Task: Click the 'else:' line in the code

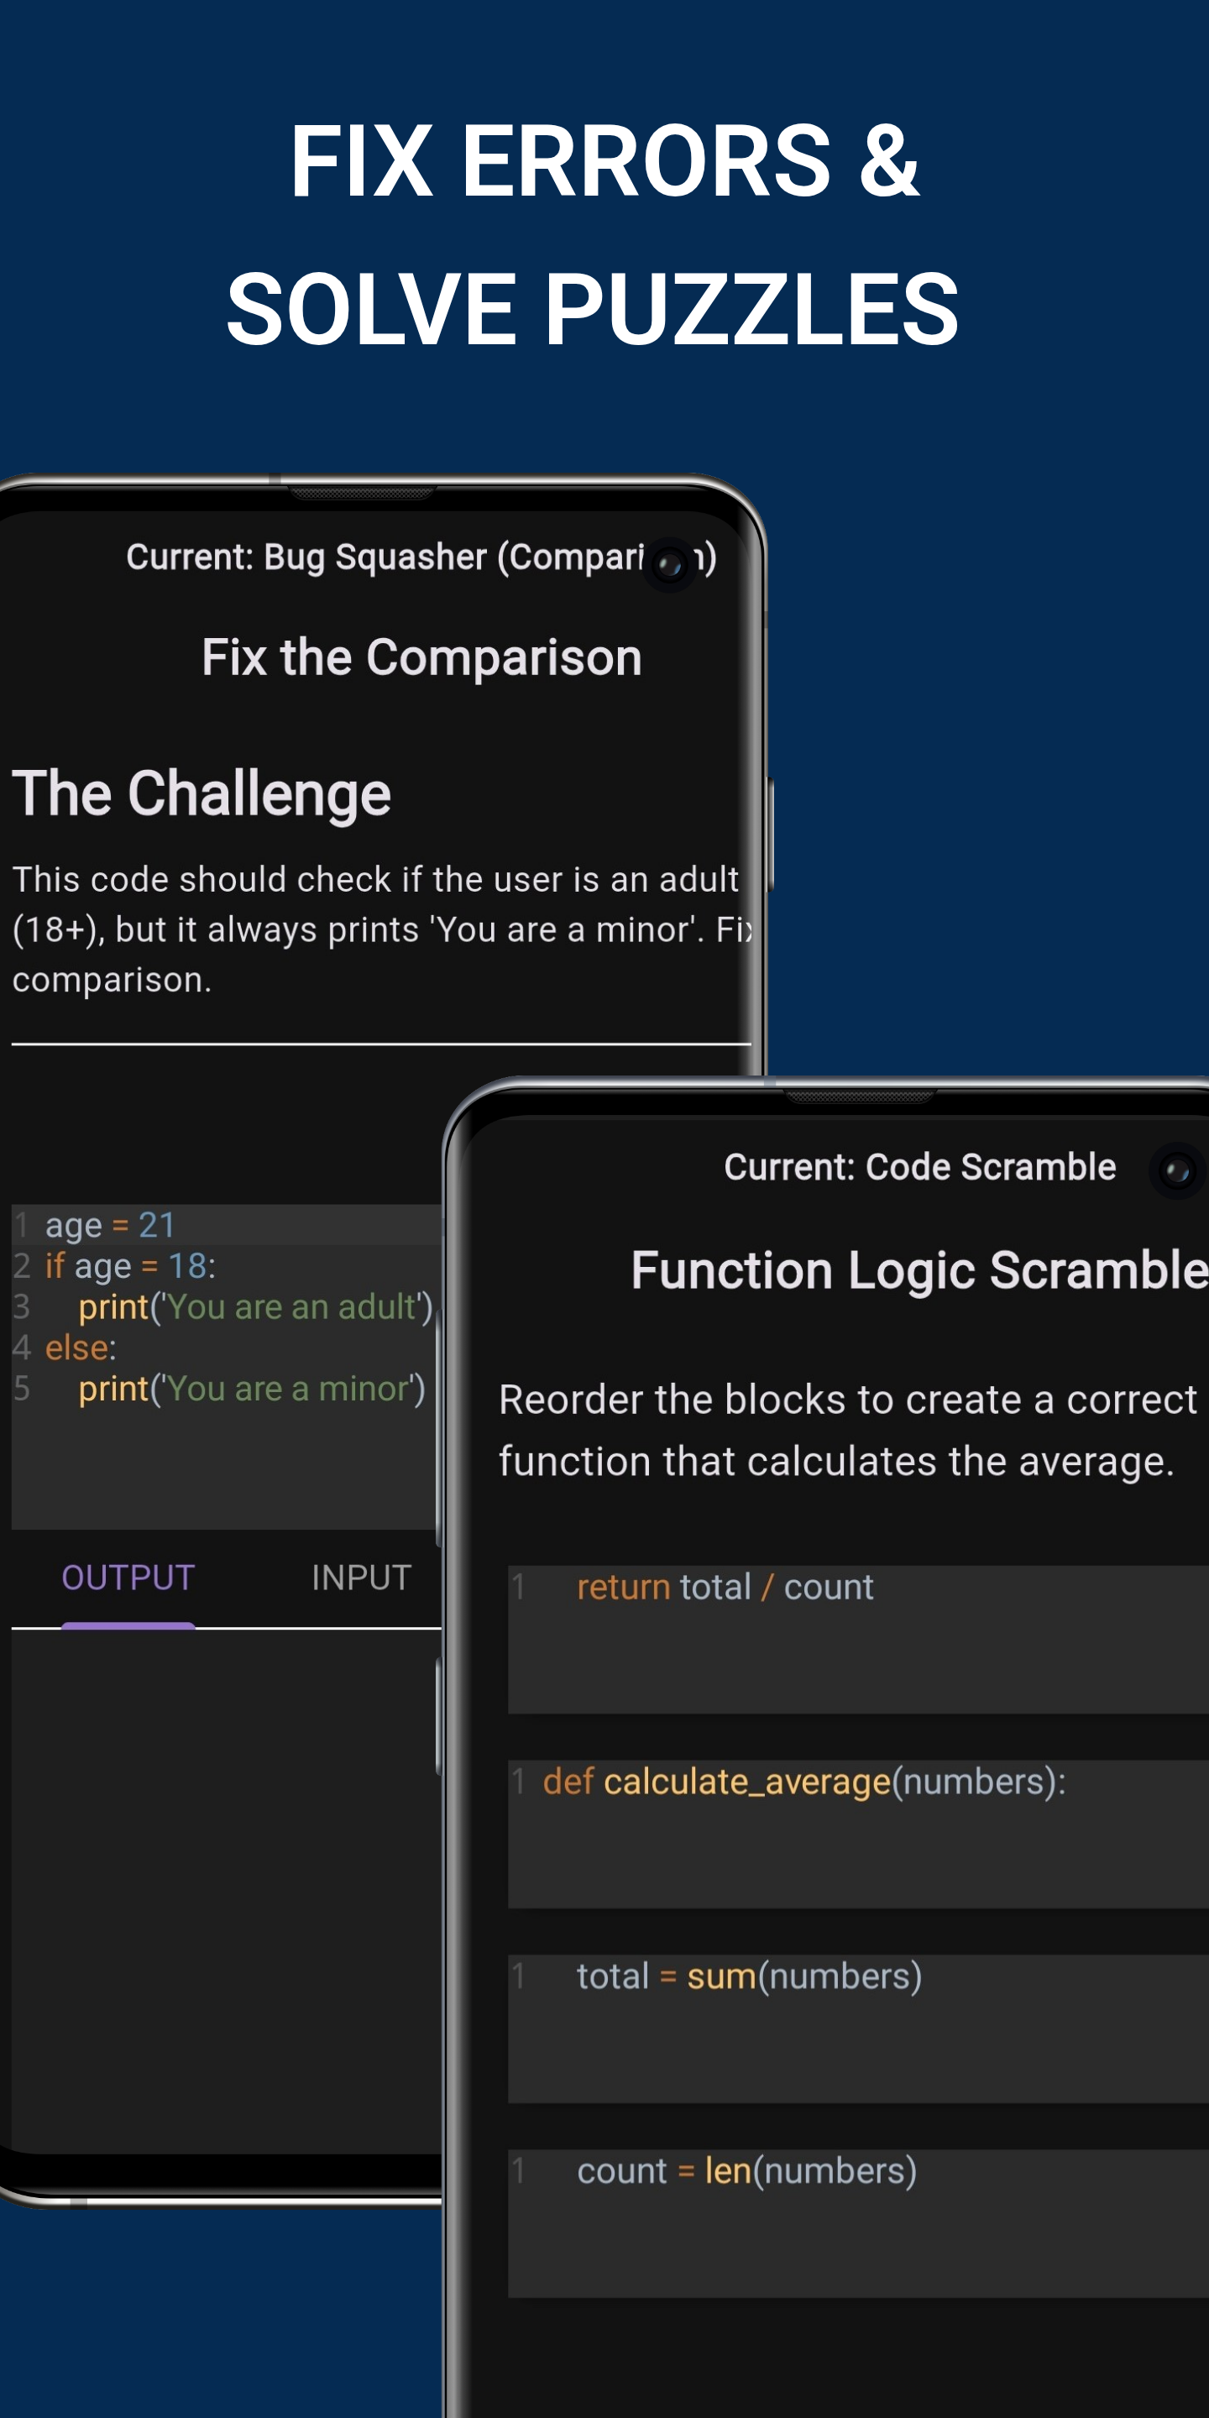Action: [x=80, y=1347]
